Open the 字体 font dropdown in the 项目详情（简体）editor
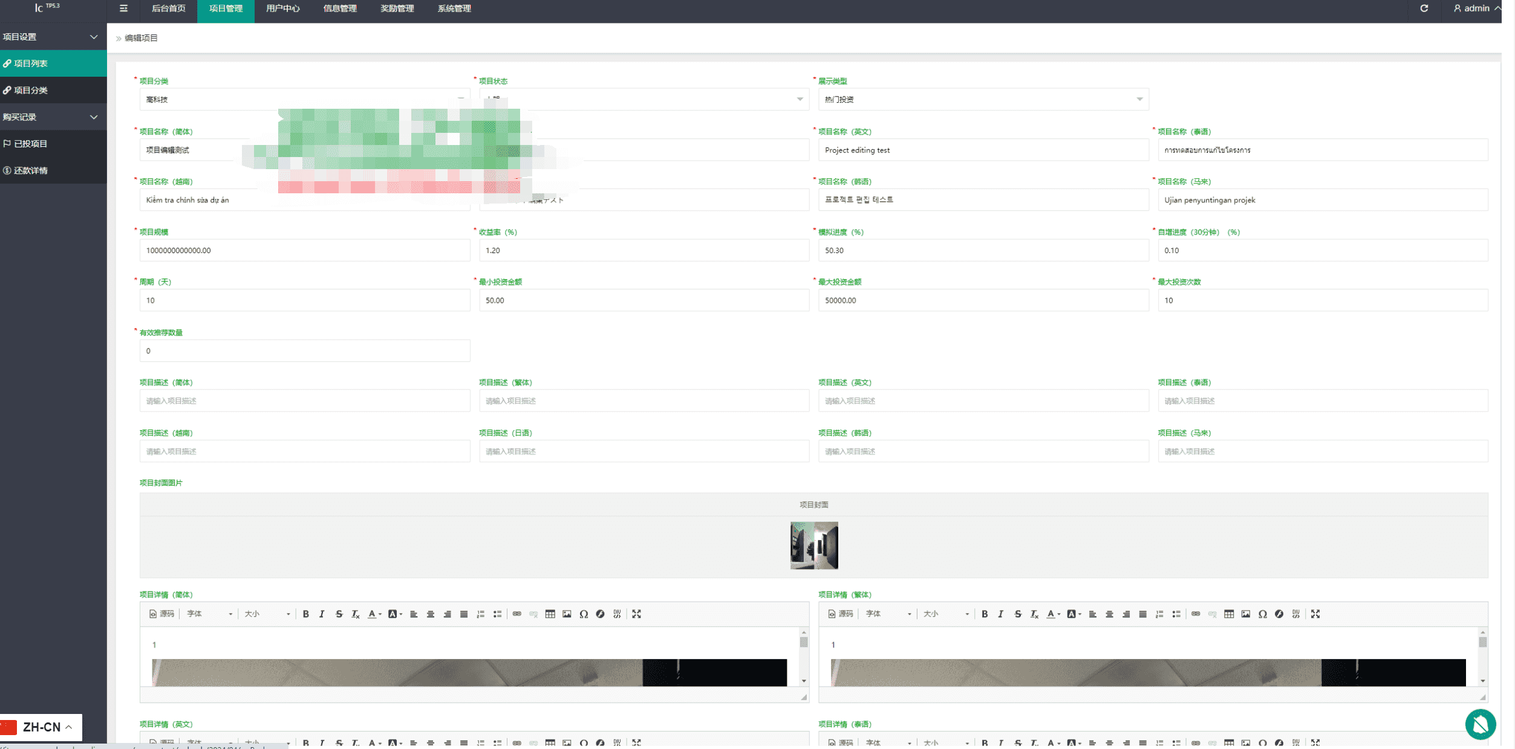Viewport: 1515px width, 749px height. (x=209, y=614)
